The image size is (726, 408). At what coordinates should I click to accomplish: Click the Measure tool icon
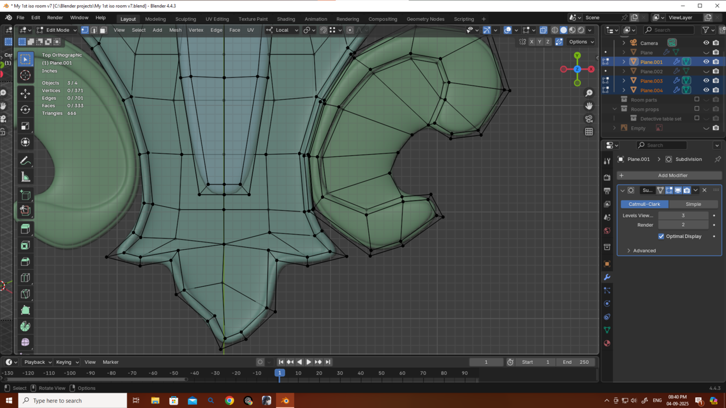click(x=25, y=177)
